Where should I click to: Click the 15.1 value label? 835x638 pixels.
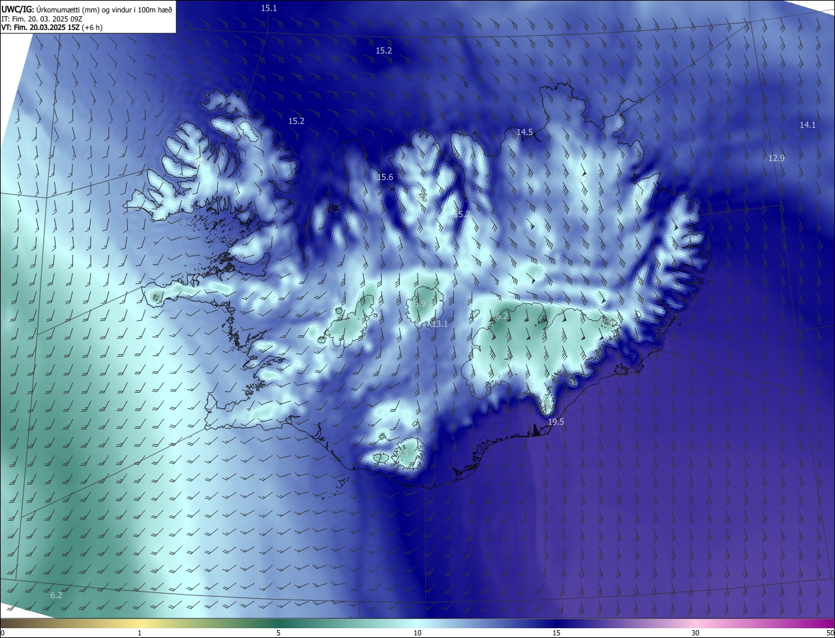269,8
